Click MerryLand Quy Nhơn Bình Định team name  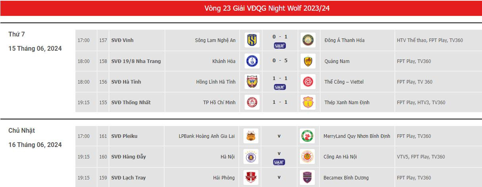[357, 136]
